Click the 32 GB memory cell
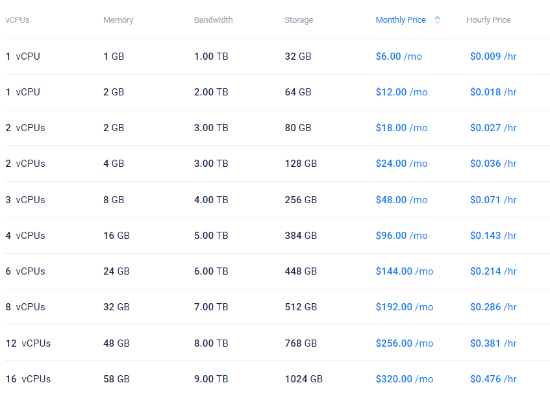Image resolution: width=550 pixels, height=396 pixels. (x=116, y=307)
